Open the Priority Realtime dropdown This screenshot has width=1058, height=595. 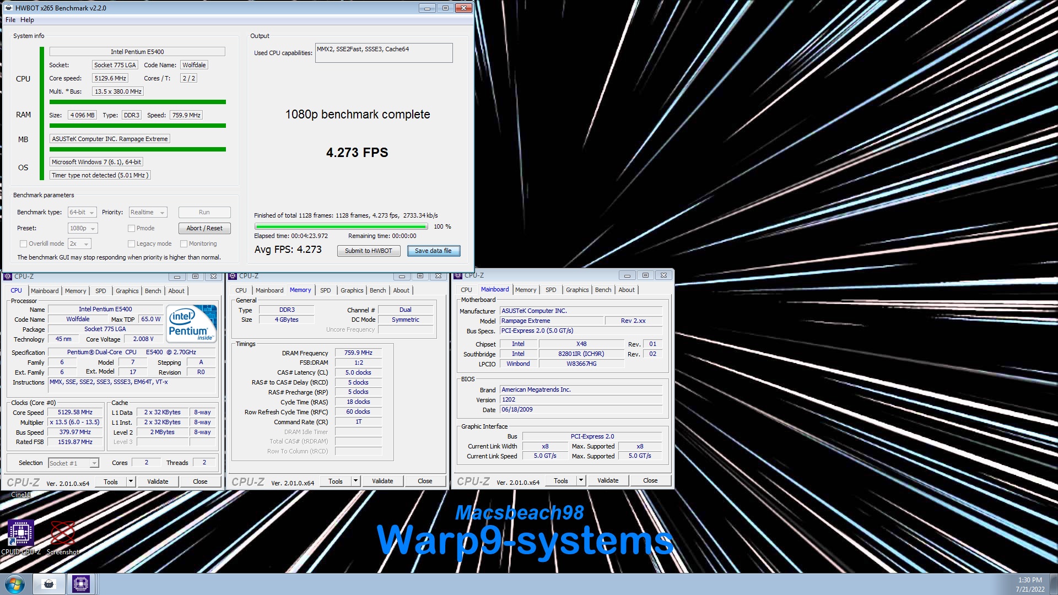coord(148,212)
